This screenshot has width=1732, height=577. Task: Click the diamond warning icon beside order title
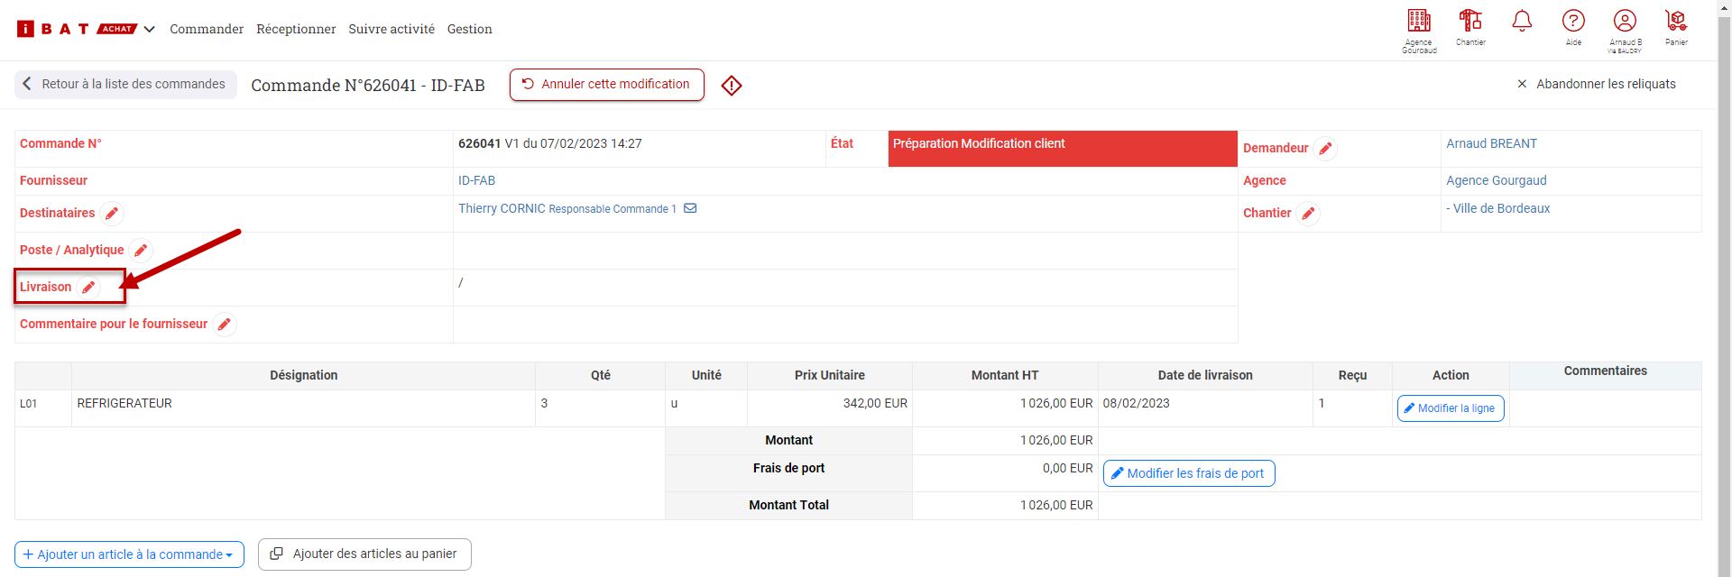click(x=732, y=86)
